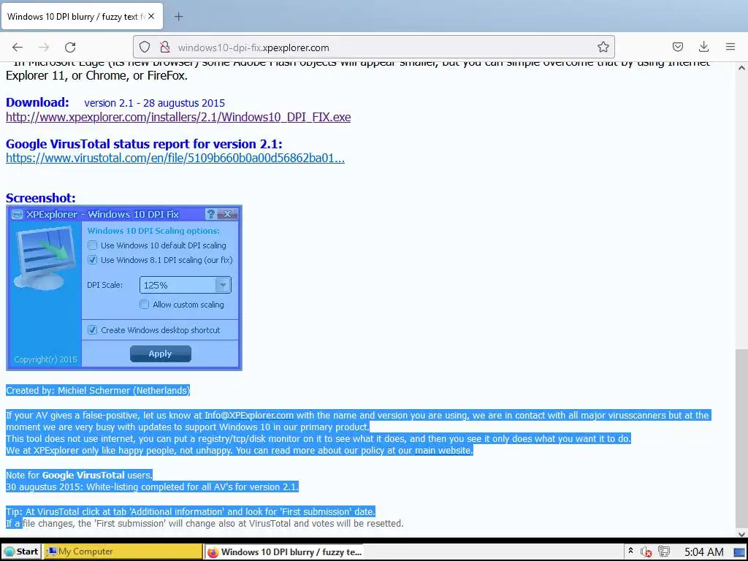Viewport: 748px width, 561px height.
Task: Click the network tray icon
Action: (x=663, y=552)
